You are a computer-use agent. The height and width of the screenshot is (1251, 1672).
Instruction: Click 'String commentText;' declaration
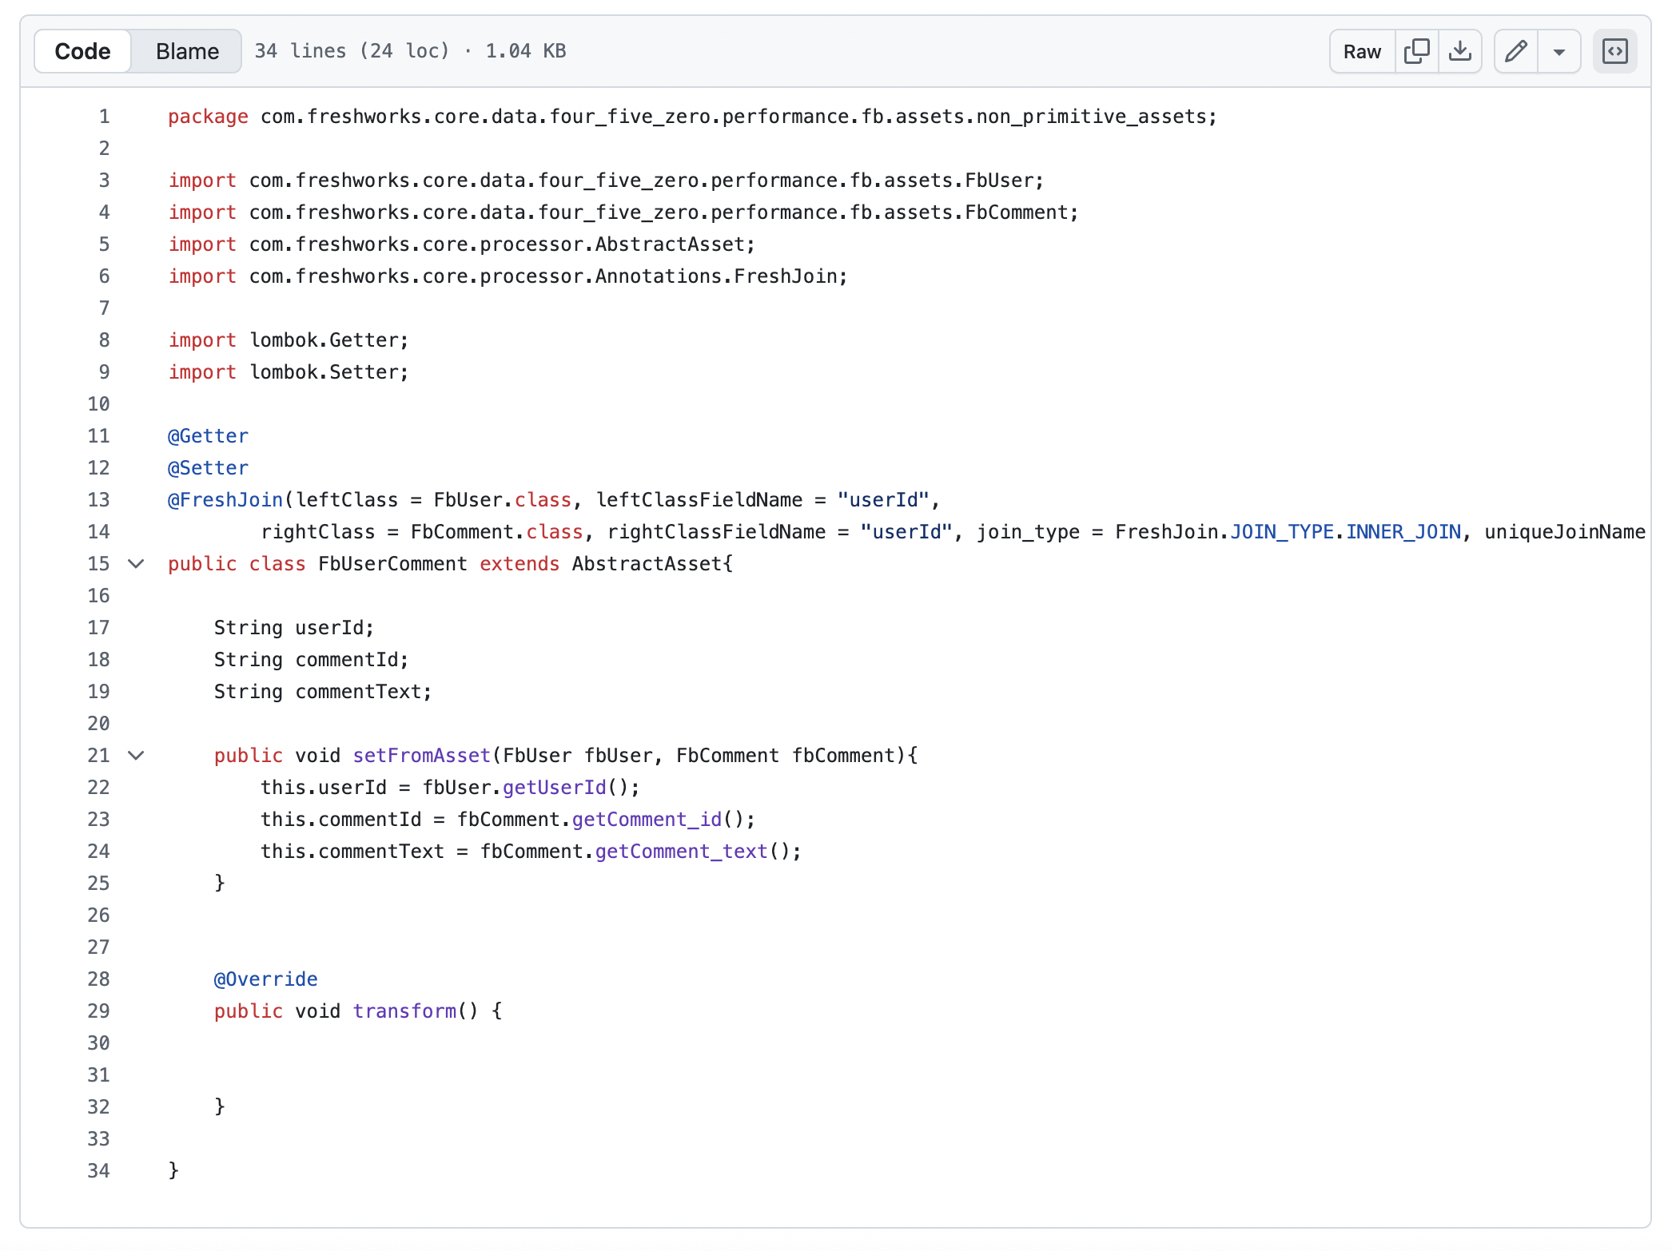tap(323, 692)
